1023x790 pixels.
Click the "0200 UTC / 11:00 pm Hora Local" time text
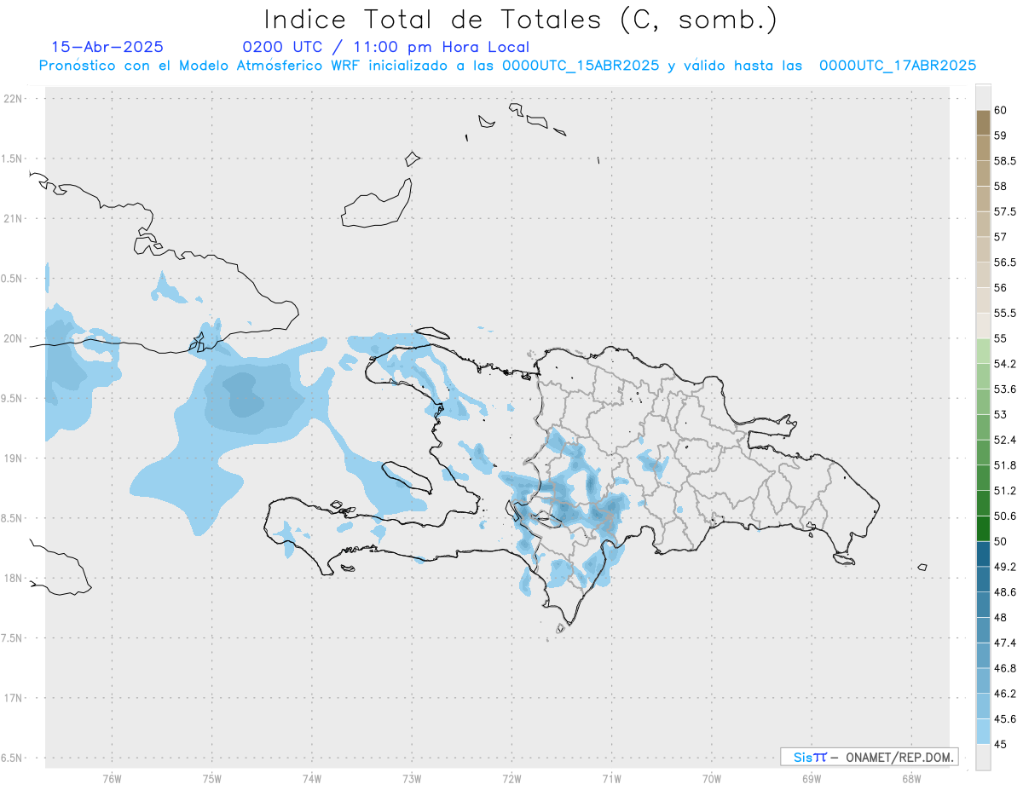click(385, 47)
